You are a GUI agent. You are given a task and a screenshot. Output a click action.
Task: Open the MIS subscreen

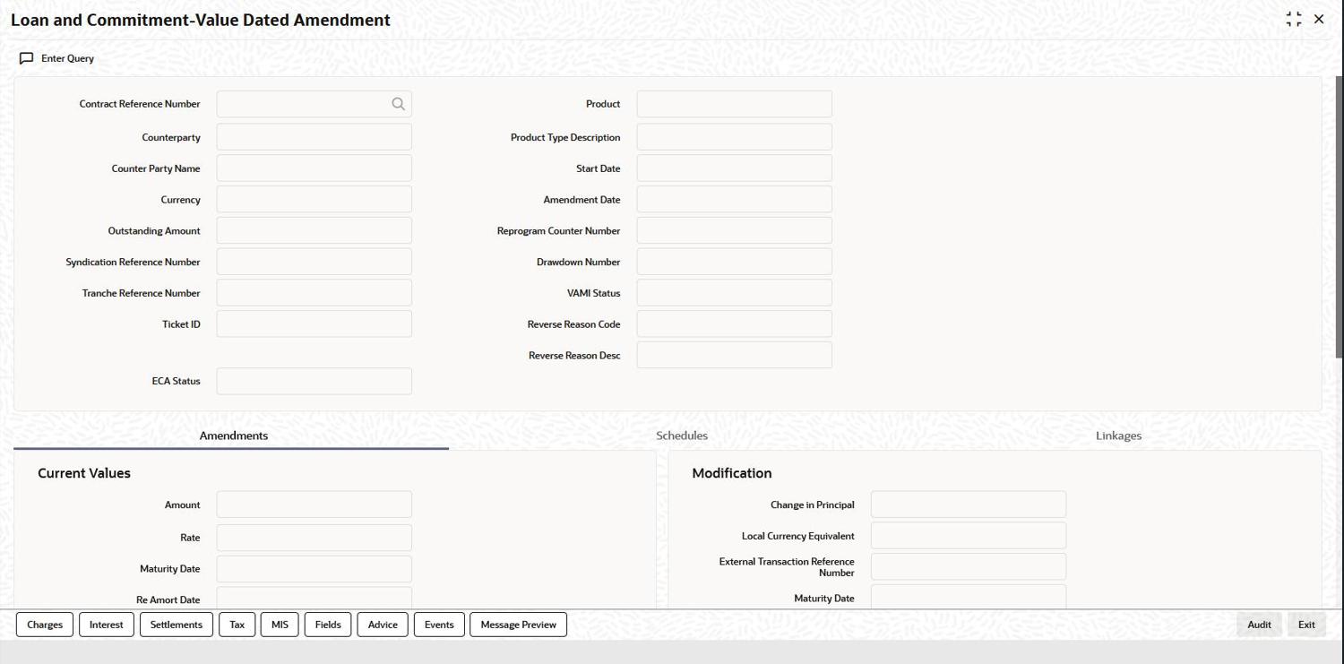(x=280, y=625)
